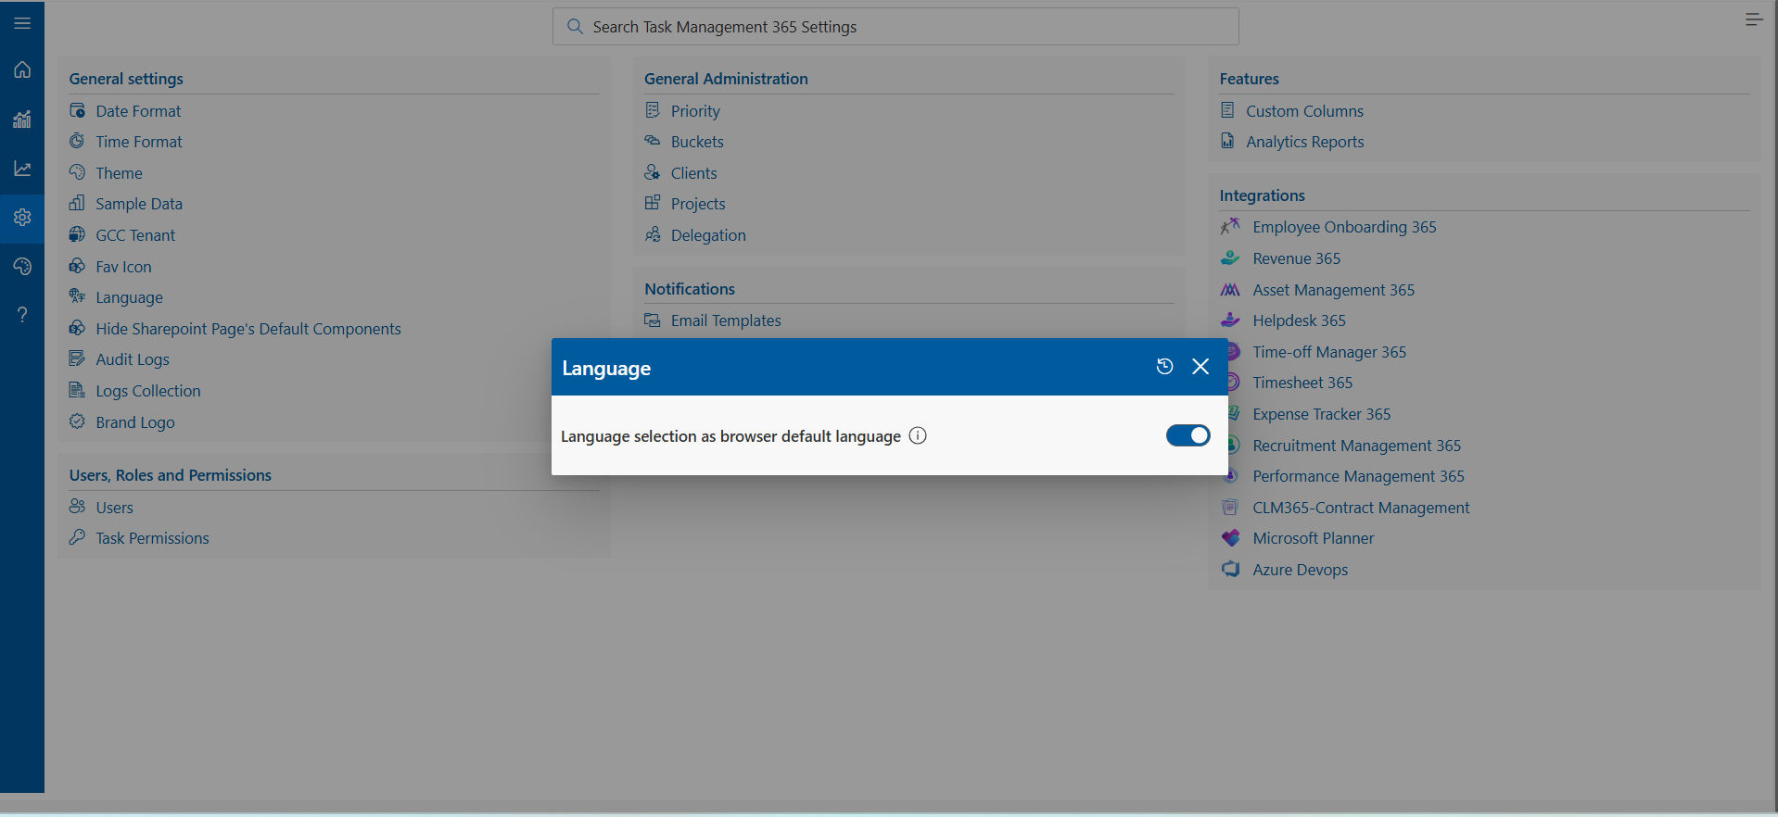This screenshot has width=1778, height=817.
Task: Open Asset Management 365 integration
Action: [1333, 290]
